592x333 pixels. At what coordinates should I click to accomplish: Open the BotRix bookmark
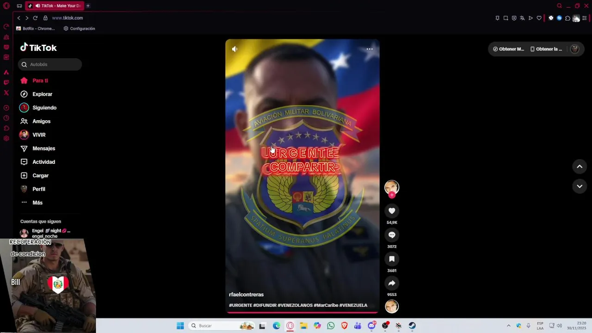pos(35,29)
